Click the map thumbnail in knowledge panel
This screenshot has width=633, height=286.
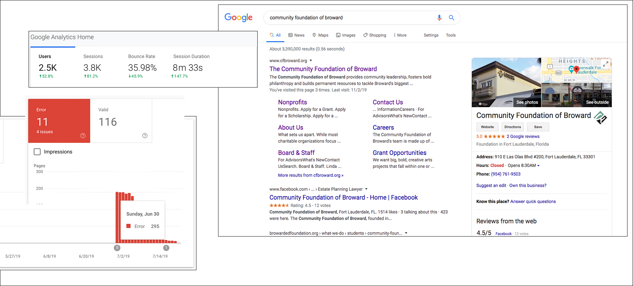coord(577,70)
